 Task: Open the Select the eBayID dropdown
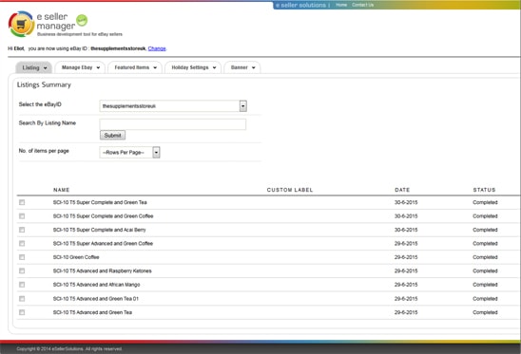(173, 106)
